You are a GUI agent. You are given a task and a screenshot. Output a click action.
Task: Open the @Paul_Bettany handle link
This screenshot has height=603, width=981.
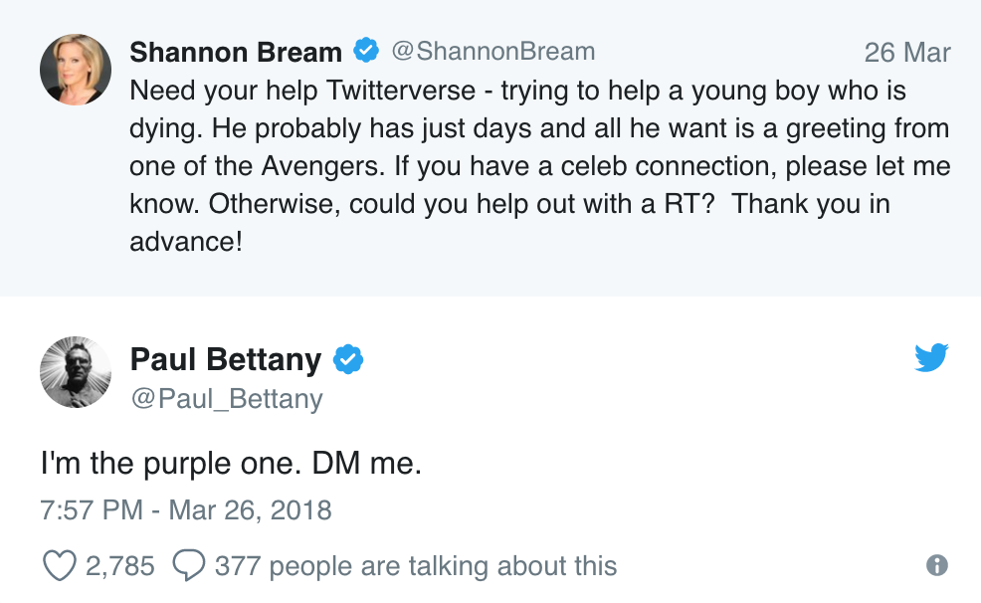(227, 399)
